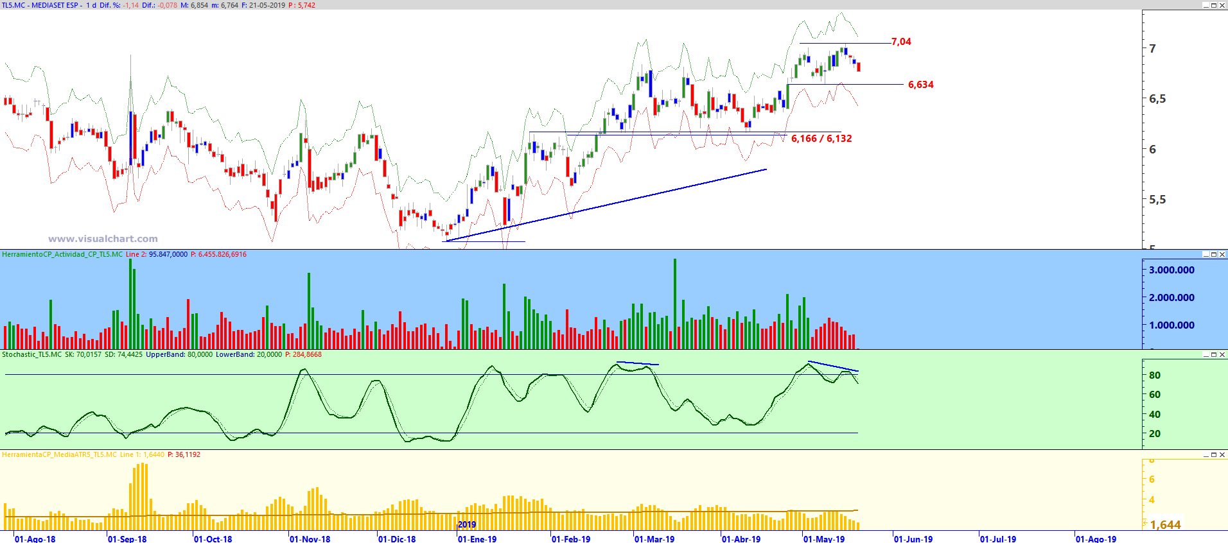Select the 'Dif. %: -1,14' header value
The image size is (1228, 543).
[119, 5]
